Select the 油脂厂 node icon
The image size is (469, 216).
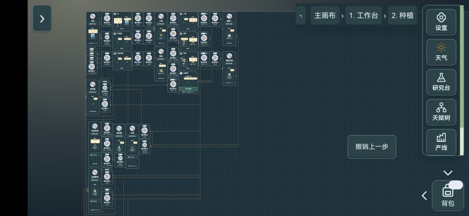[x=229, y=16]
